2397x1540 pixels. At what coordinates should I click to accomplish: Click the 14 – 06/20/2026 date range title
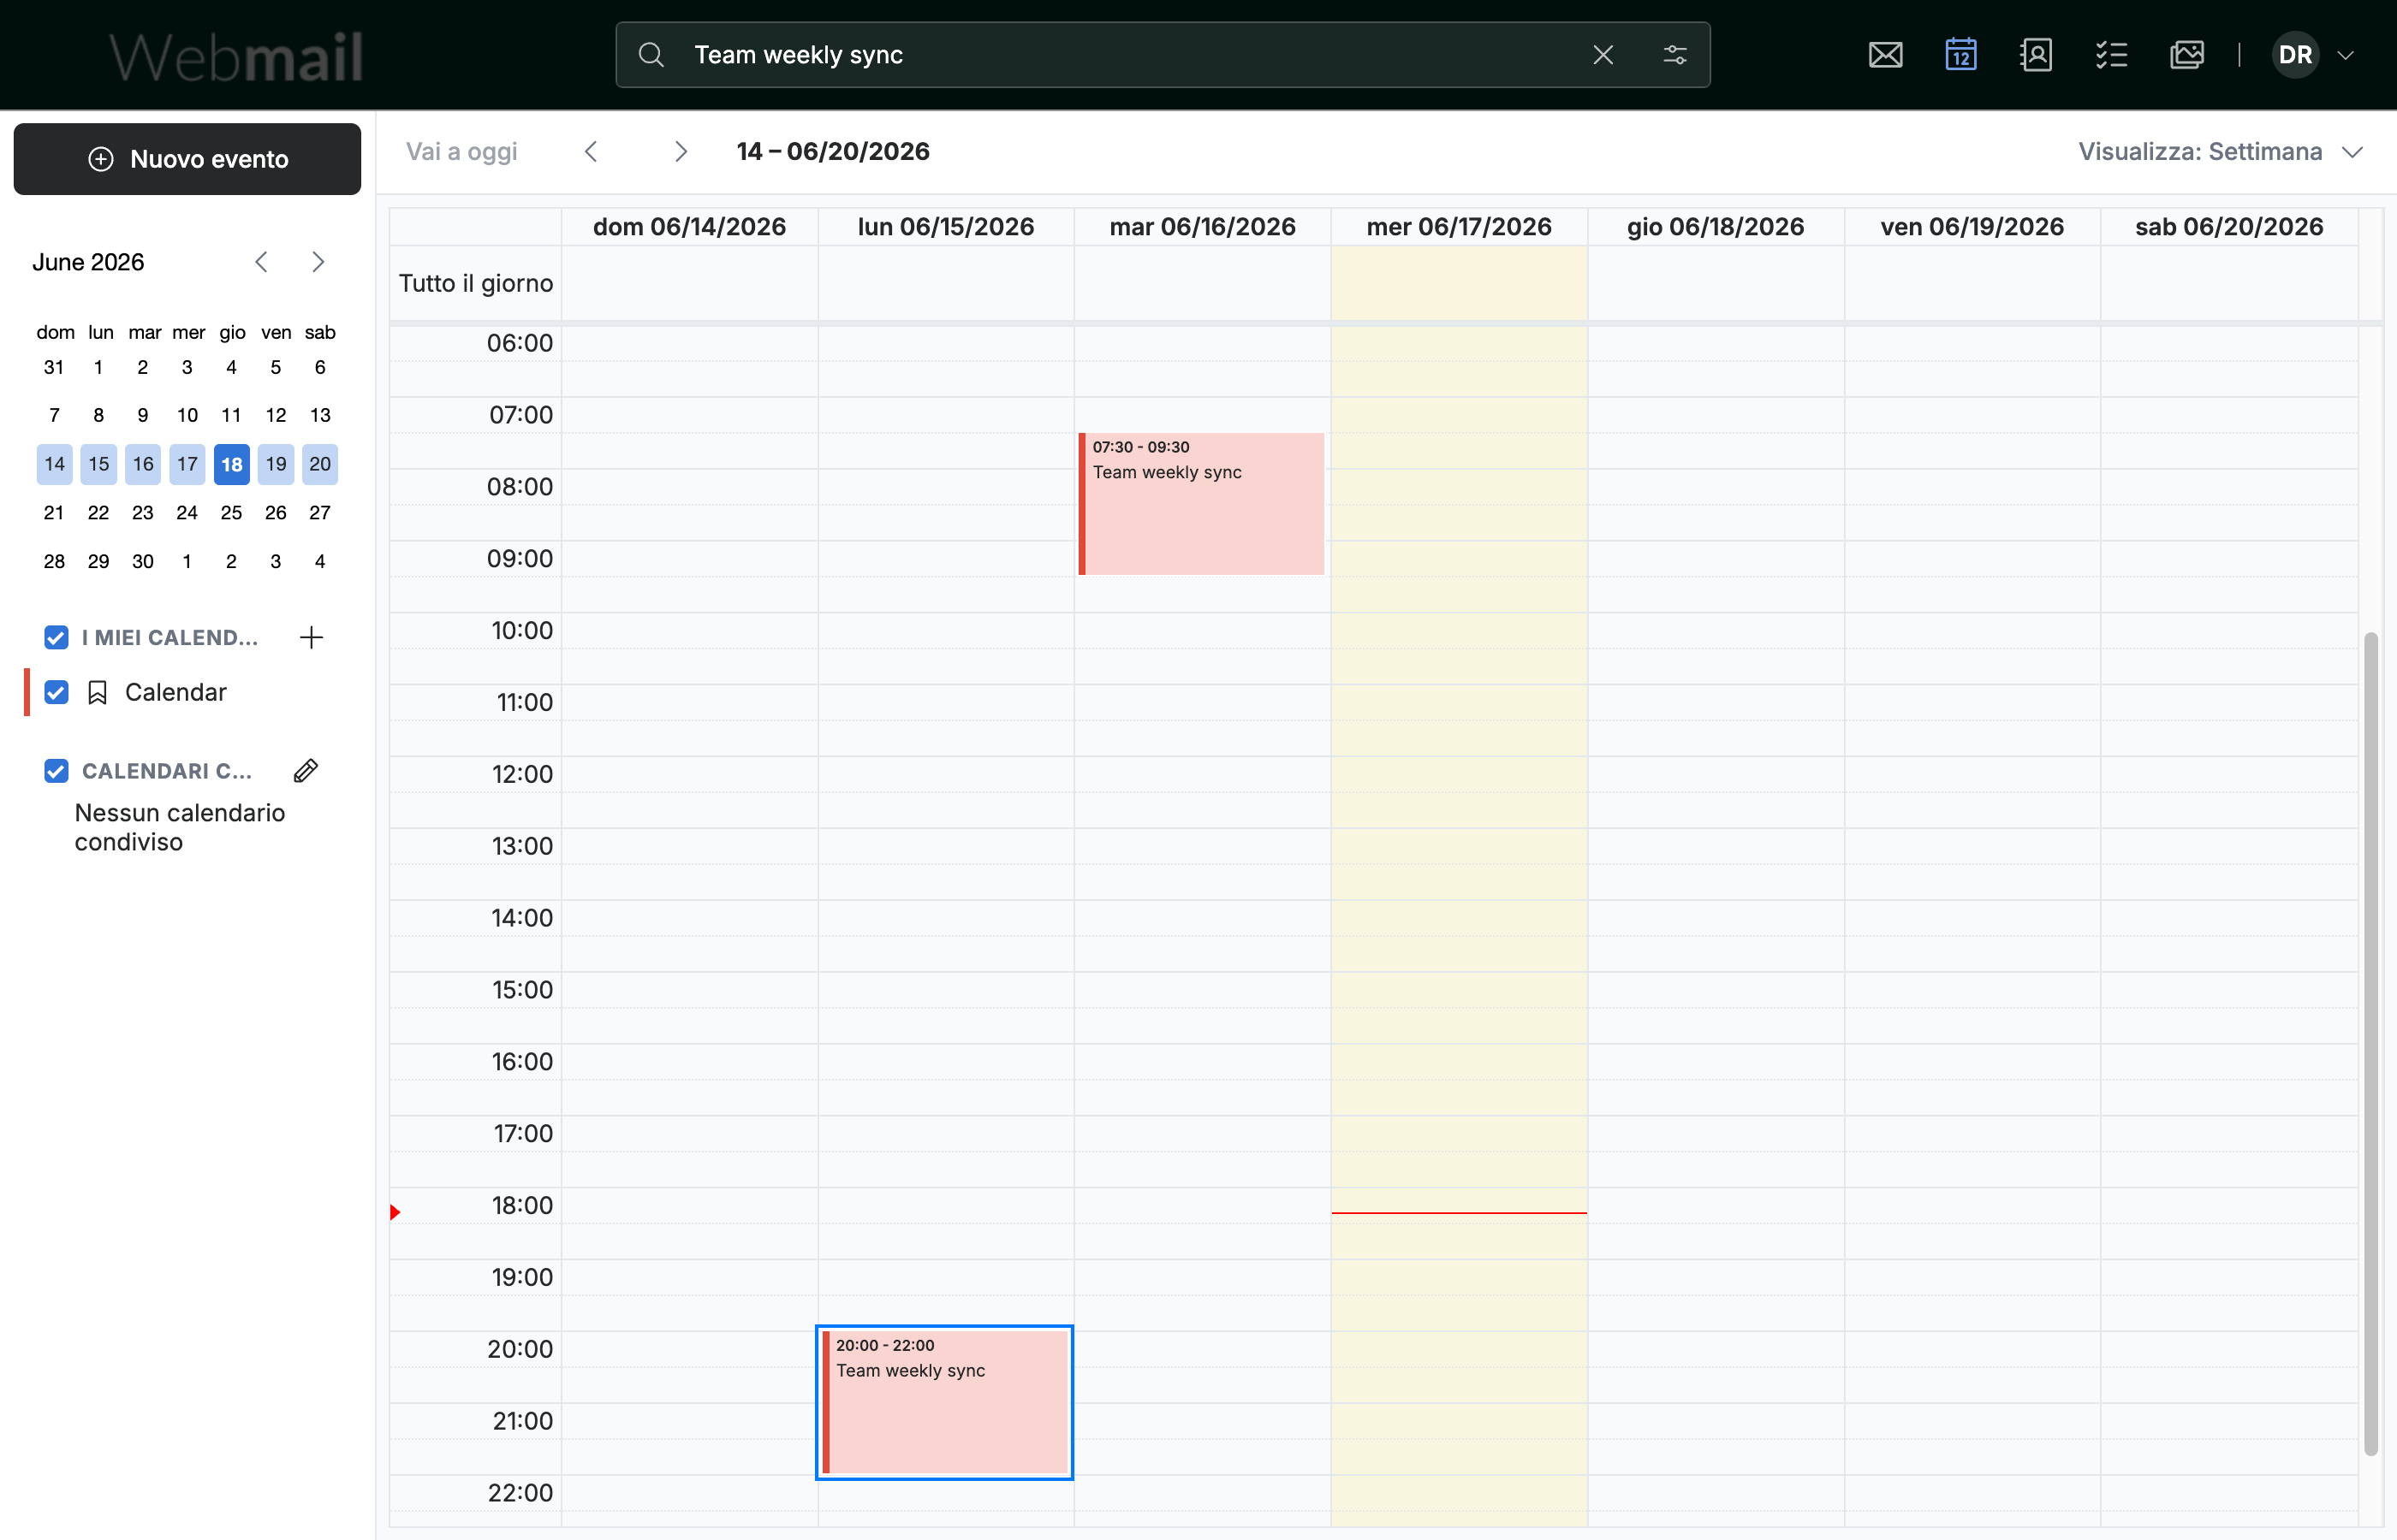[832, 151]
